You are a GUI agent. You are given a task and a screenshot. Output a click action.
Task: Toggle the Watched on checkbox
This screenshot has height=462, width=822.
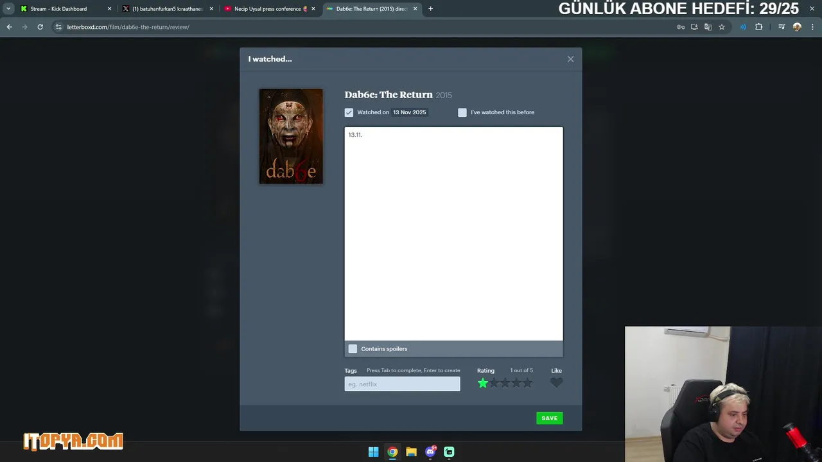(x=349, y=112)
